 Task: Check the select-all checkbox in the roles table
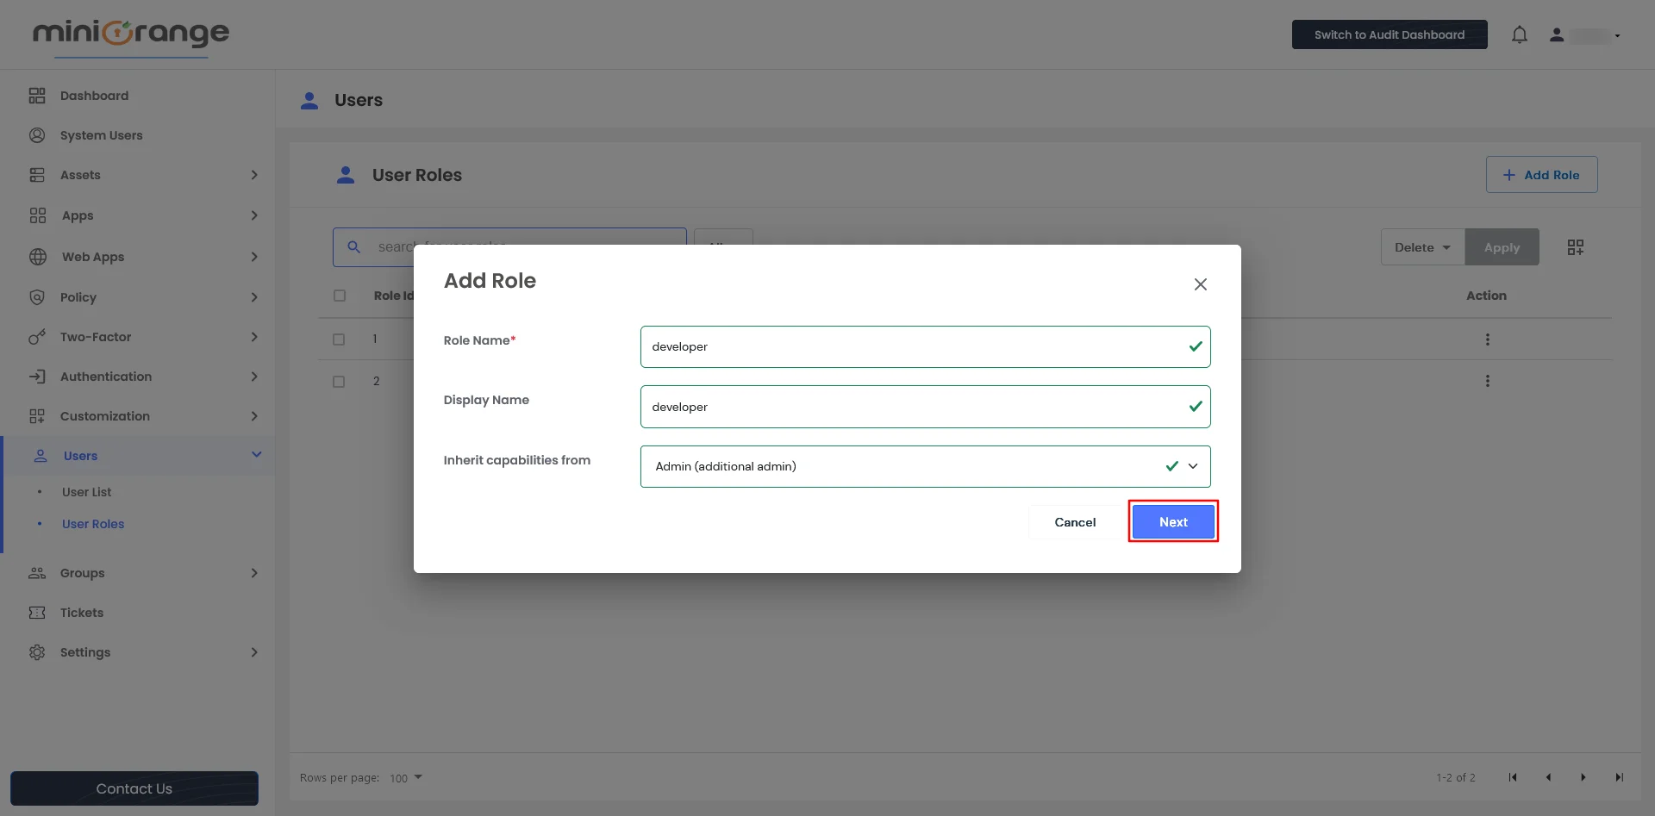coord(339,295)
